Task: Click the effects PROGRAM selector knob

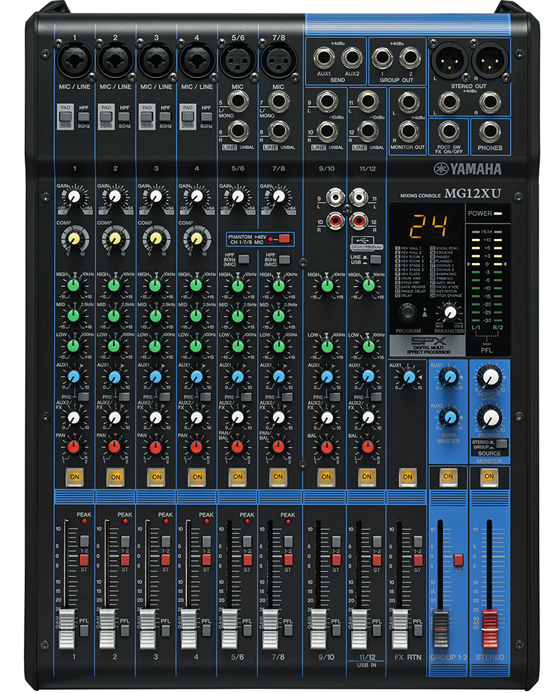Action: [x=411, y=309]
